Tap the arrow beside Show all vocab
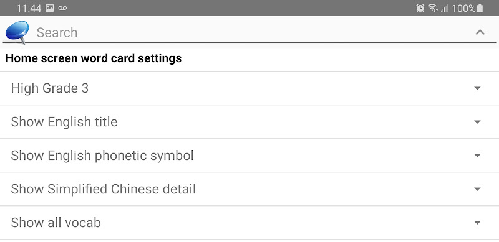The width and height of the screenshot is (499, 242). coord(477,223)
